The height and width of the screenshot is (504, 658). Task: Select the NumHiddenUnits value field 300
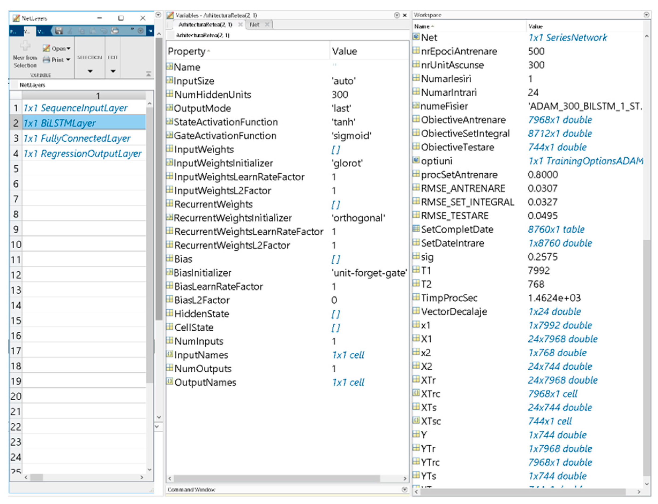pos(340,95)
